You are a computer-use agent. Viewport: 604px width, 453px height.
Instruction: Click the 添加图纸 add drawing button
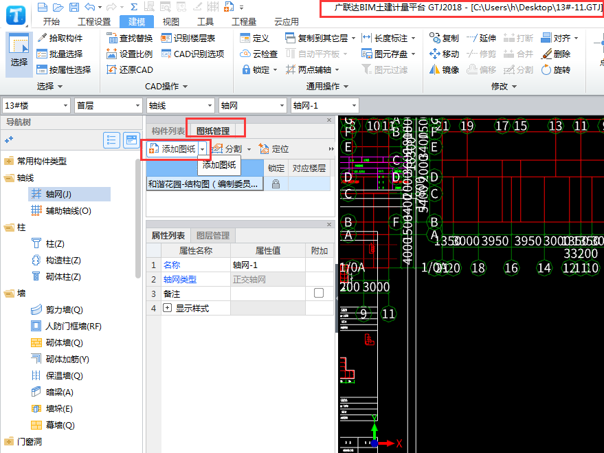tap(172, 149)
